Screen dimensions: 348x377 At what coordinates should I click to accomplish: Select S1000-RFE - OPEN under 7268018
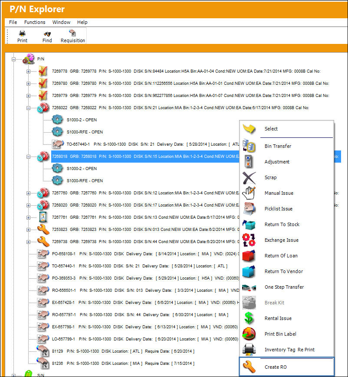click(x=85, y=180)
